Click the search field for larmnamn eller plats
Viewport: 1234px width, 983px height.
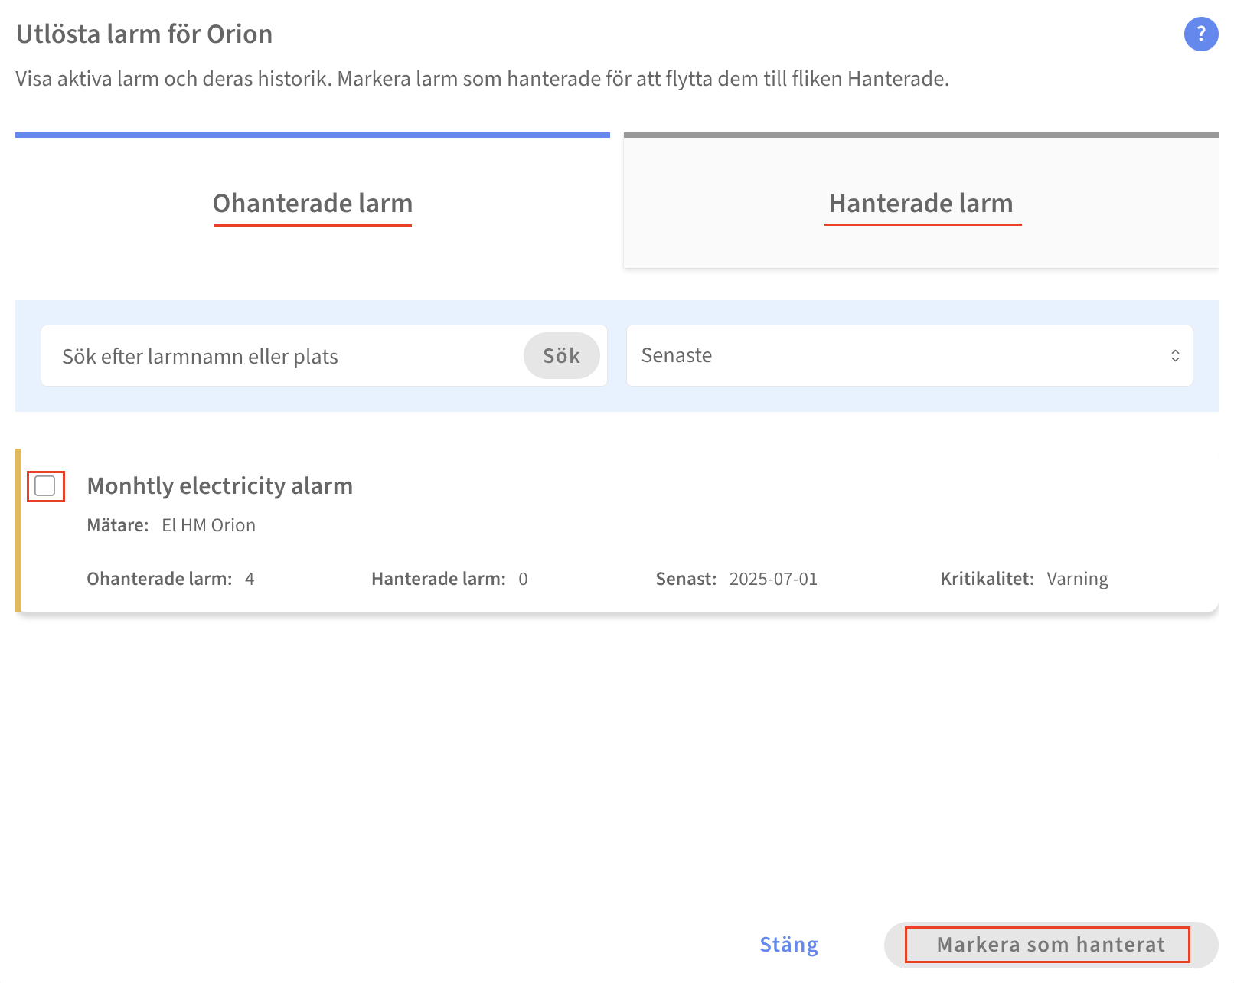(283, 356)
